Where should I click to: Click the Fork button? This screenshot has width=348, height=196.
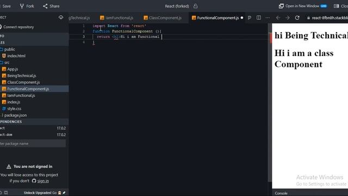(27, 6)
